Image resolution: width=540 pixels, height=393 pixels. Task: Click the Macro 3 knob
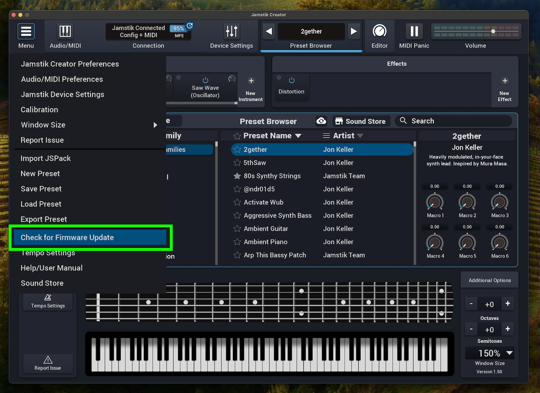[500, 202]
